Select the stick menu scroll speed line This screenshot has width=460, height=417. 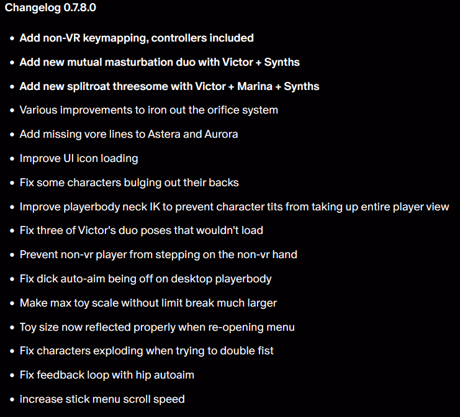coord(102,399)
